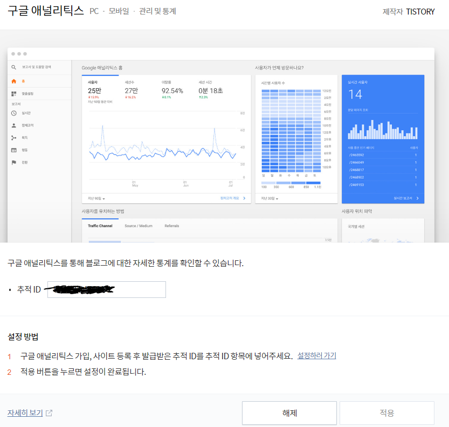
Task: Click the 사용자를 유치하는 방법 heading
Action: pos(103,211)
